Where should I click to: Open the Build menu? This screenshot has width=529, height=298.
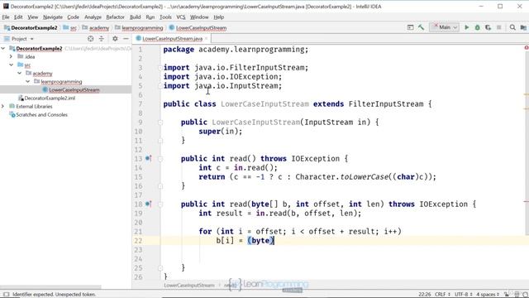point(135,17)
